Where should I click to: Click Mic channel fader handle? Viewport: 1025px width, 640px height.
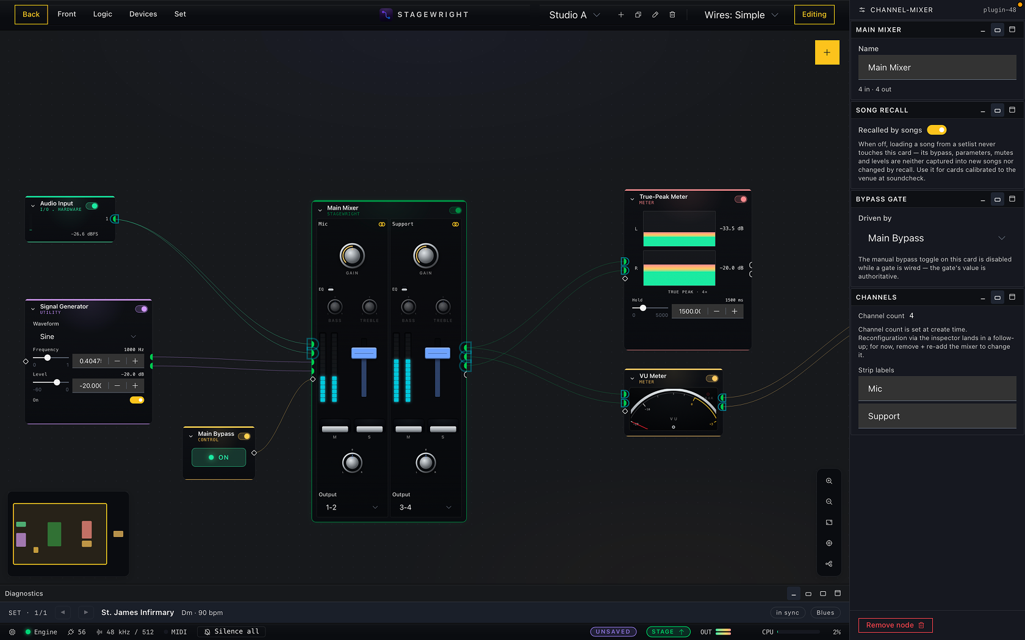[364, 353]
